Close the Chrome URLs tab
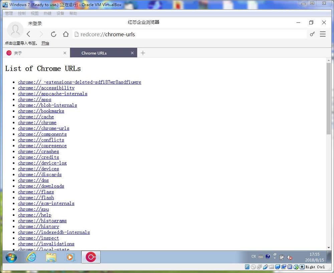Viewport: 334px width, 273px height. pyautogui.click(x=132, y=53)
